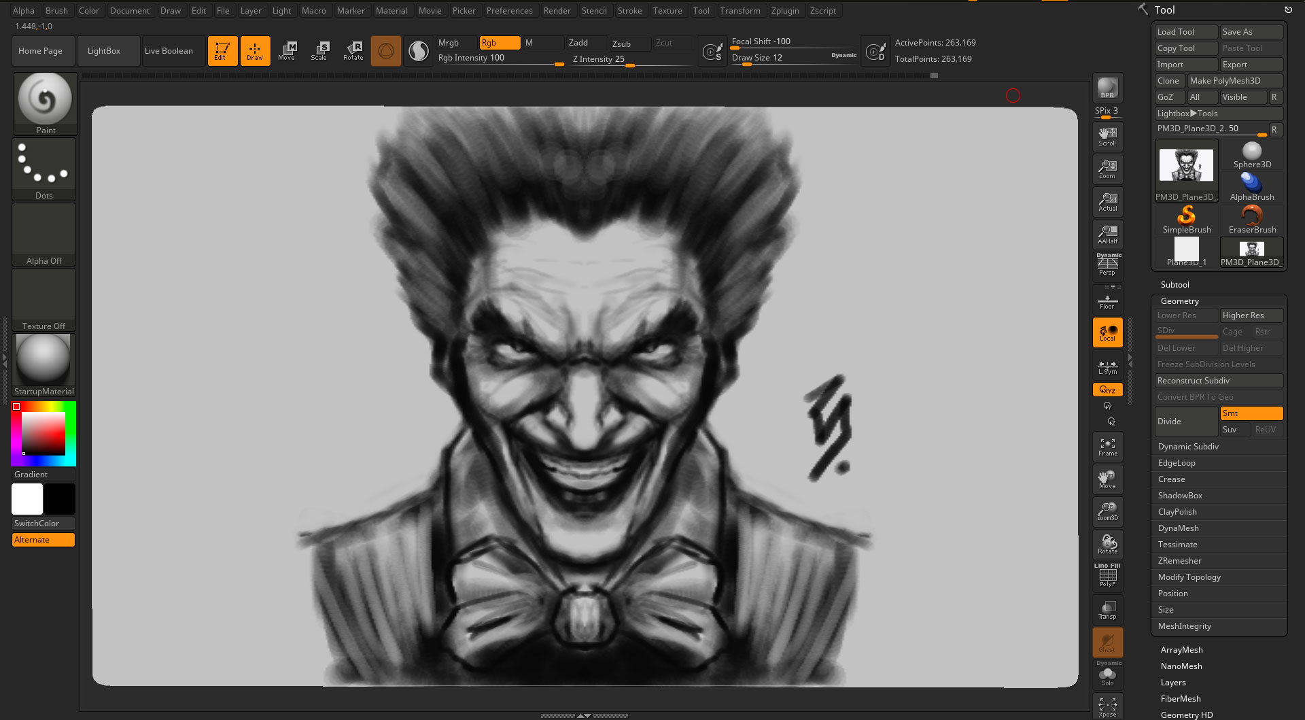
Task: Expand the Subtool section
Action: [x=1174, y=285]
